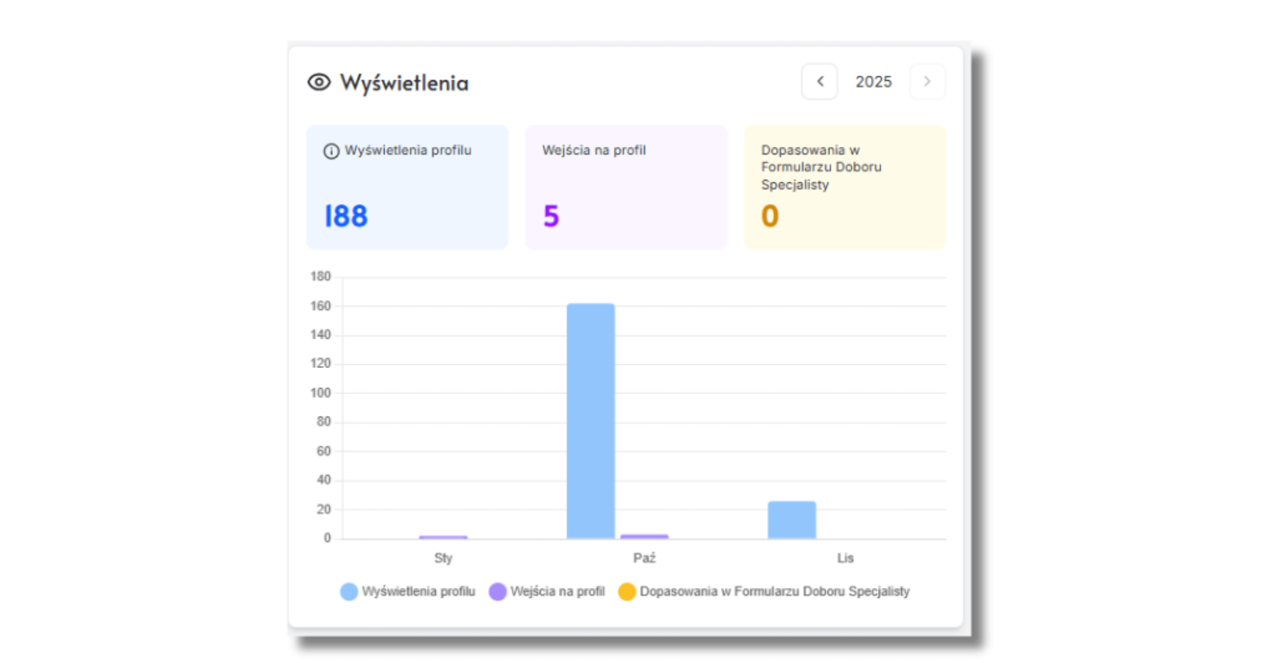Click the 2025 year label
This screenshot has width=1282, height=663.
[x=873, y=82]
